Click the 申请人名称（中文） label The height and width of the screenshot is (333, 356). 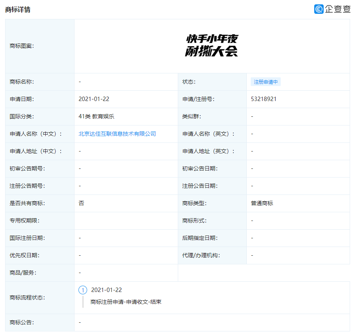click(x=35, y=134)
